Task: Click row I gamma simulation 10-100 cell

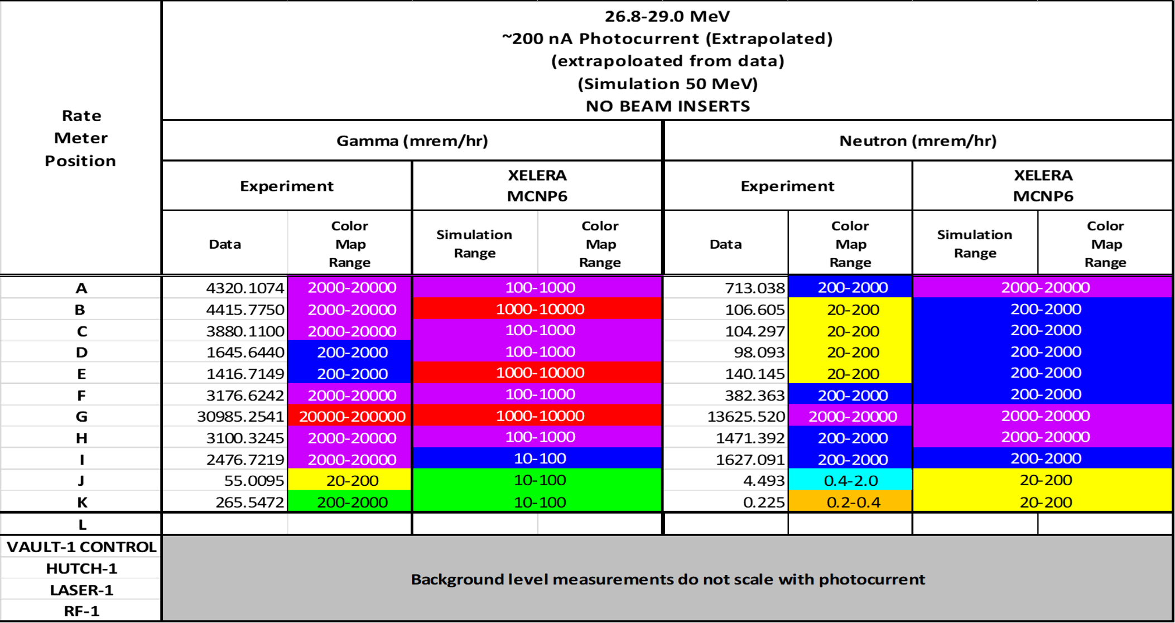Action: (537, 458)
